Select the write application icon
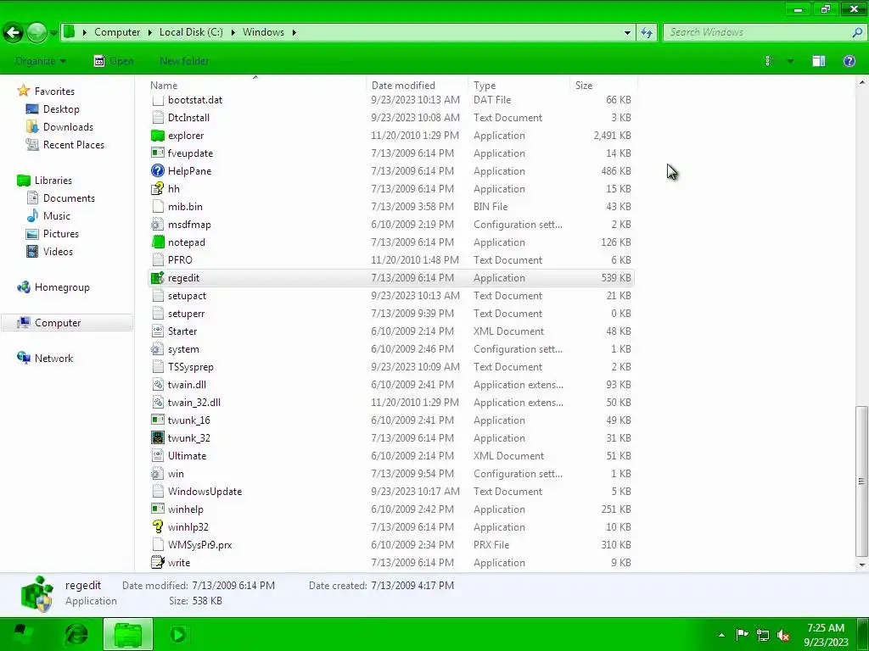The height and width of the screenshot is (651, 869). (158, 563)
